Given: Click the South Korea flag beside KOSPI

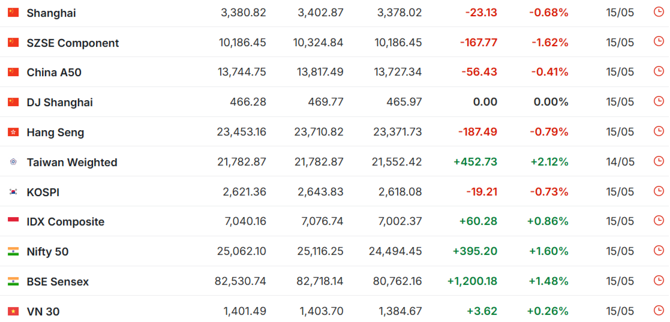Looking at the screenshot, I should tap(13, 192).
